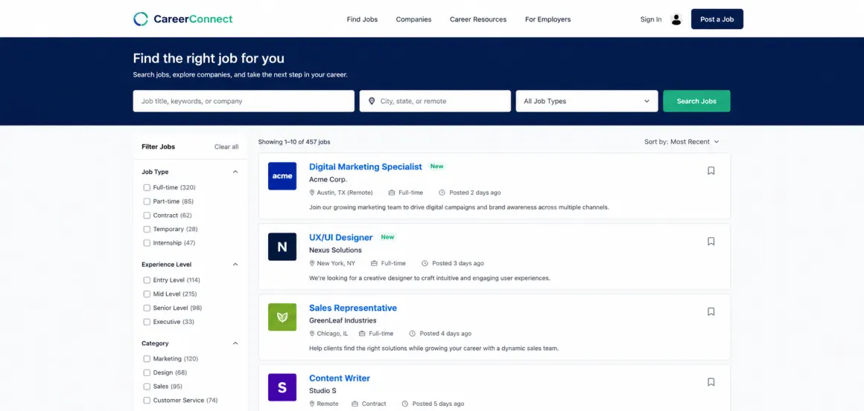864x411 pixels.
Task: Click the GreenLeaf Industries company name
Action: point(343,320)
